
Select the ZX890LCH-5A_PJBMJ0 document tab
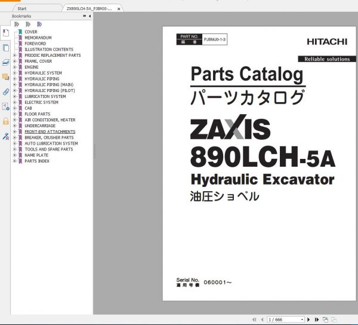click(89, 9)
